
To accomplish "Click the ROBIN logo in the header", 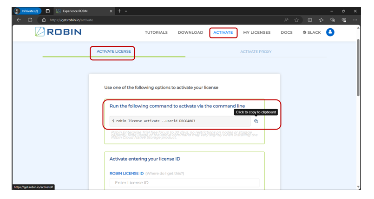I will (x=58, y=31).
